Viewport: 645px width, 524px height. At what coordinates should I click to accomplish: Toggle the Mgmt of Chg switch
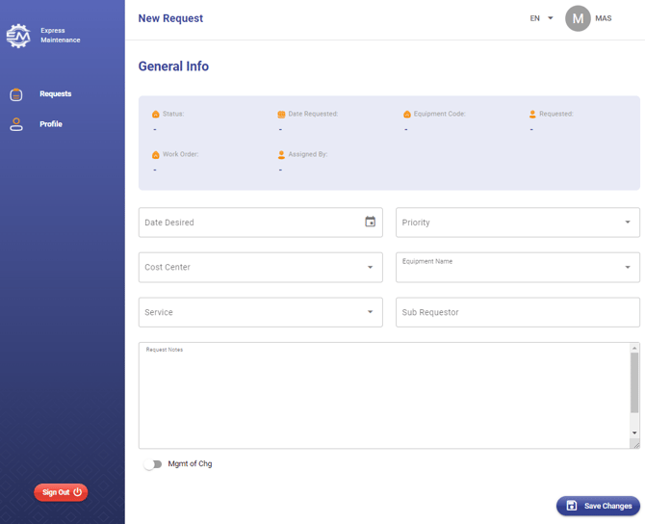pos(153,464)
